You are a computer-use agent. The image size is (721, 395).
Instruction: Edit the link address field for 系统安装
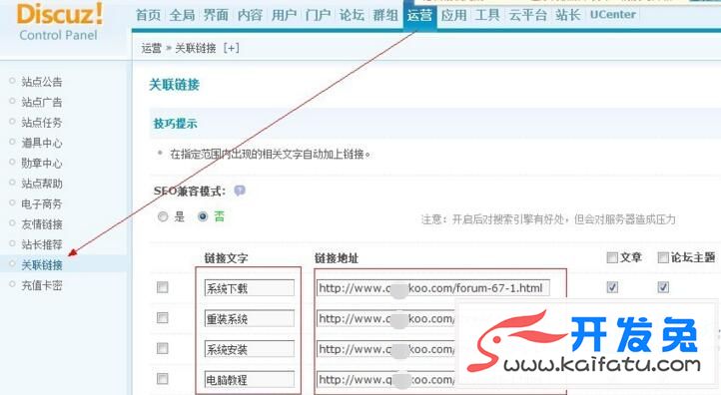coord(386,348)
